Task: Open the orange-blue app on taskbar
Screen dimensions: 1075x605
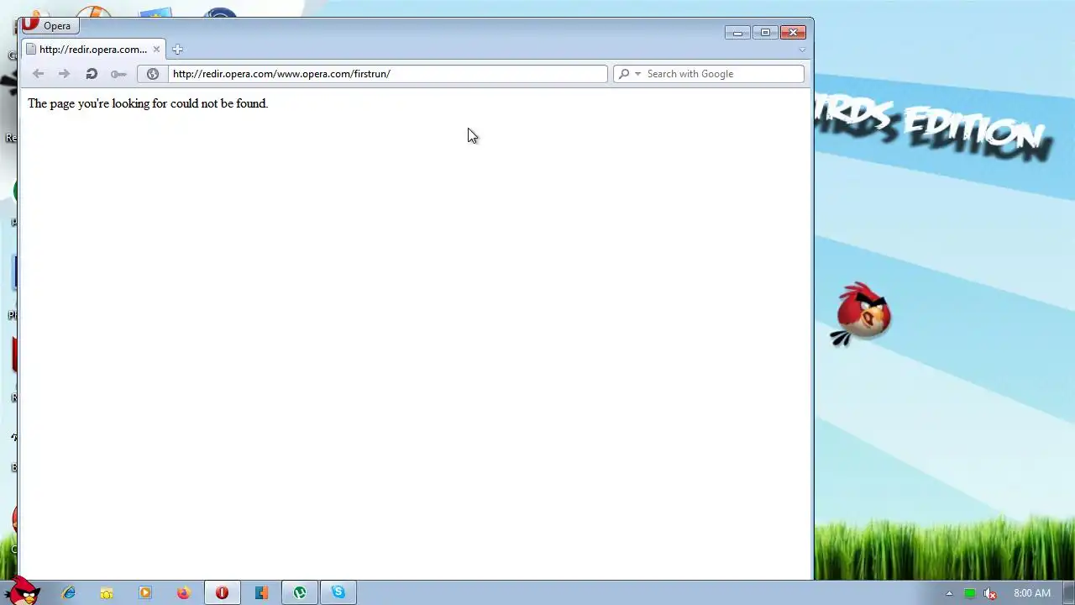Action: pos(261,593)
